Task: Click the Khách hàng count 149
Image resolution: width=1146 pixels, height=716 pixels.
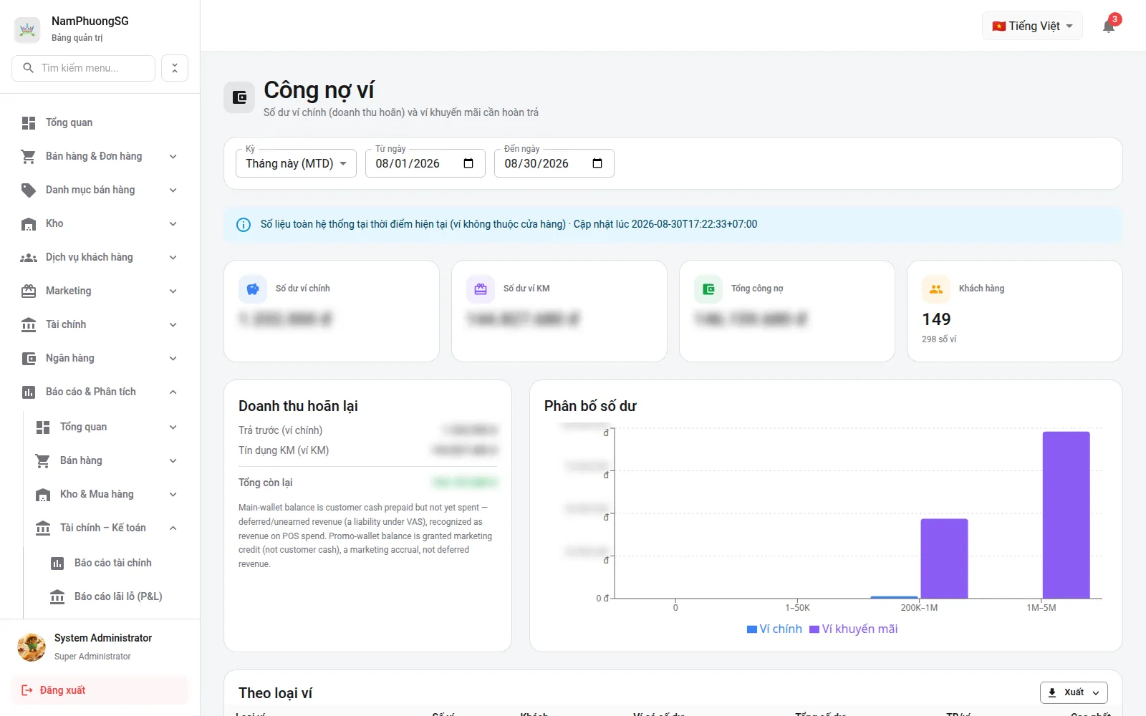Action: click(x=936, y=319)
